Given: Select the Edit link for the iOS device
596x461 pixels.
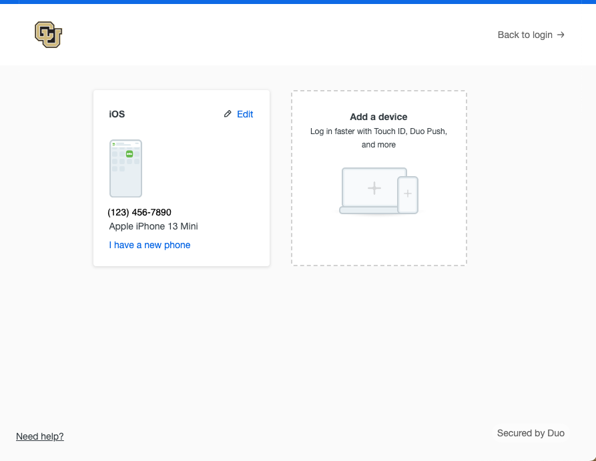Looking at the screenshot, I should click(x=245, y=114).
